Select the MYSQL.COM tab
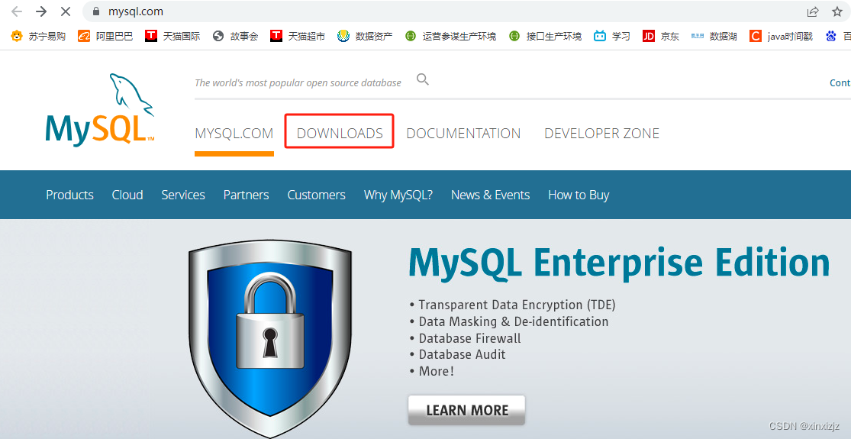Image resolution: width=851 pixels, height=439 pixels. [x=234, y=134]
